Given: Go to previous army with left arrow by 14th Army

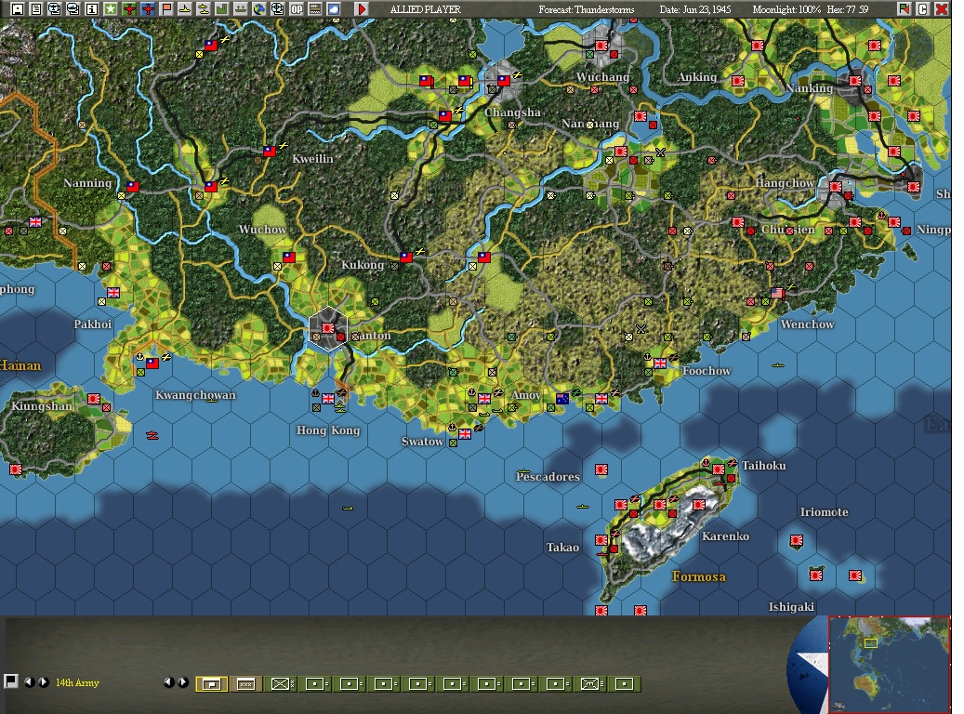Looking at the screenshot, I should coord(28,682).
